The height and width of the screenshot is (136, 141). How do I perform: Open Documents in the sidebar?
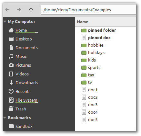26,48
